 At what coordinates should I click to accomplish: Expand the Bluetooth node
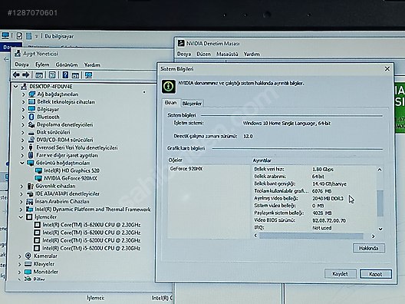click(x=23, y=117)
